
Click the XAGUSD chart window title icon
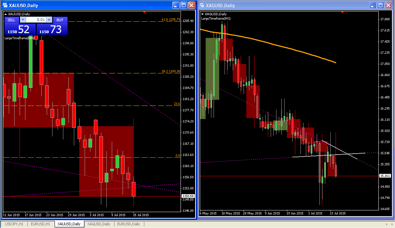[202, 5]
